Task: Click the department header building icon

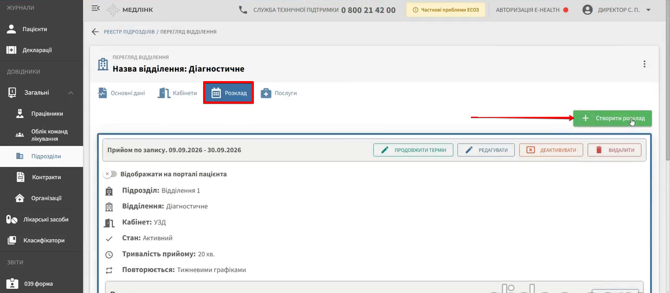Action: point(104,64)
